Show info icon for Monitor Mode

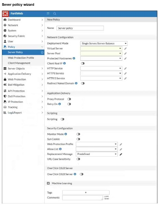[66, 134]
